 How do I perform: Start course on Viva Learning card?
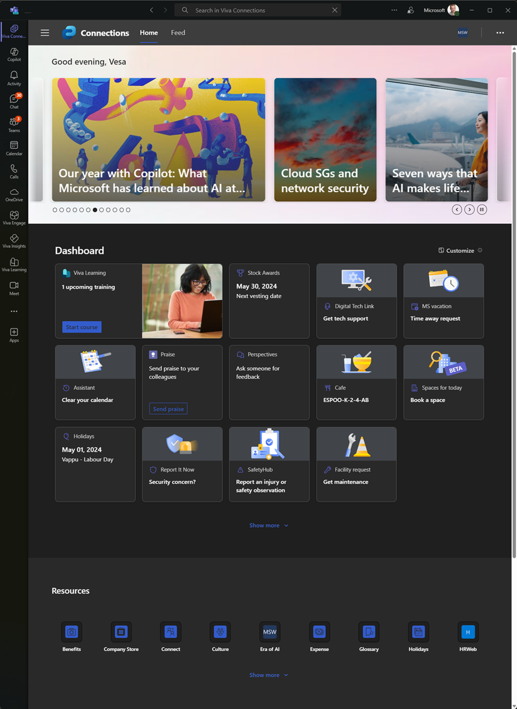pyautogui.click(x=82, y=327)
